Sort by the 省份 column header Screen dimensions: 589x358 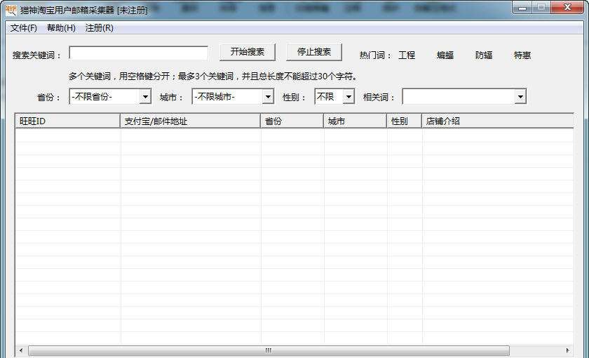tap(292, 121)
